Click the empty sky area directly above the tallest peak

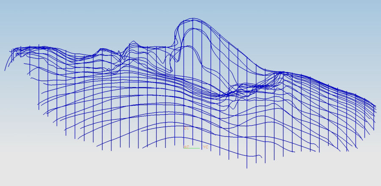193,8
